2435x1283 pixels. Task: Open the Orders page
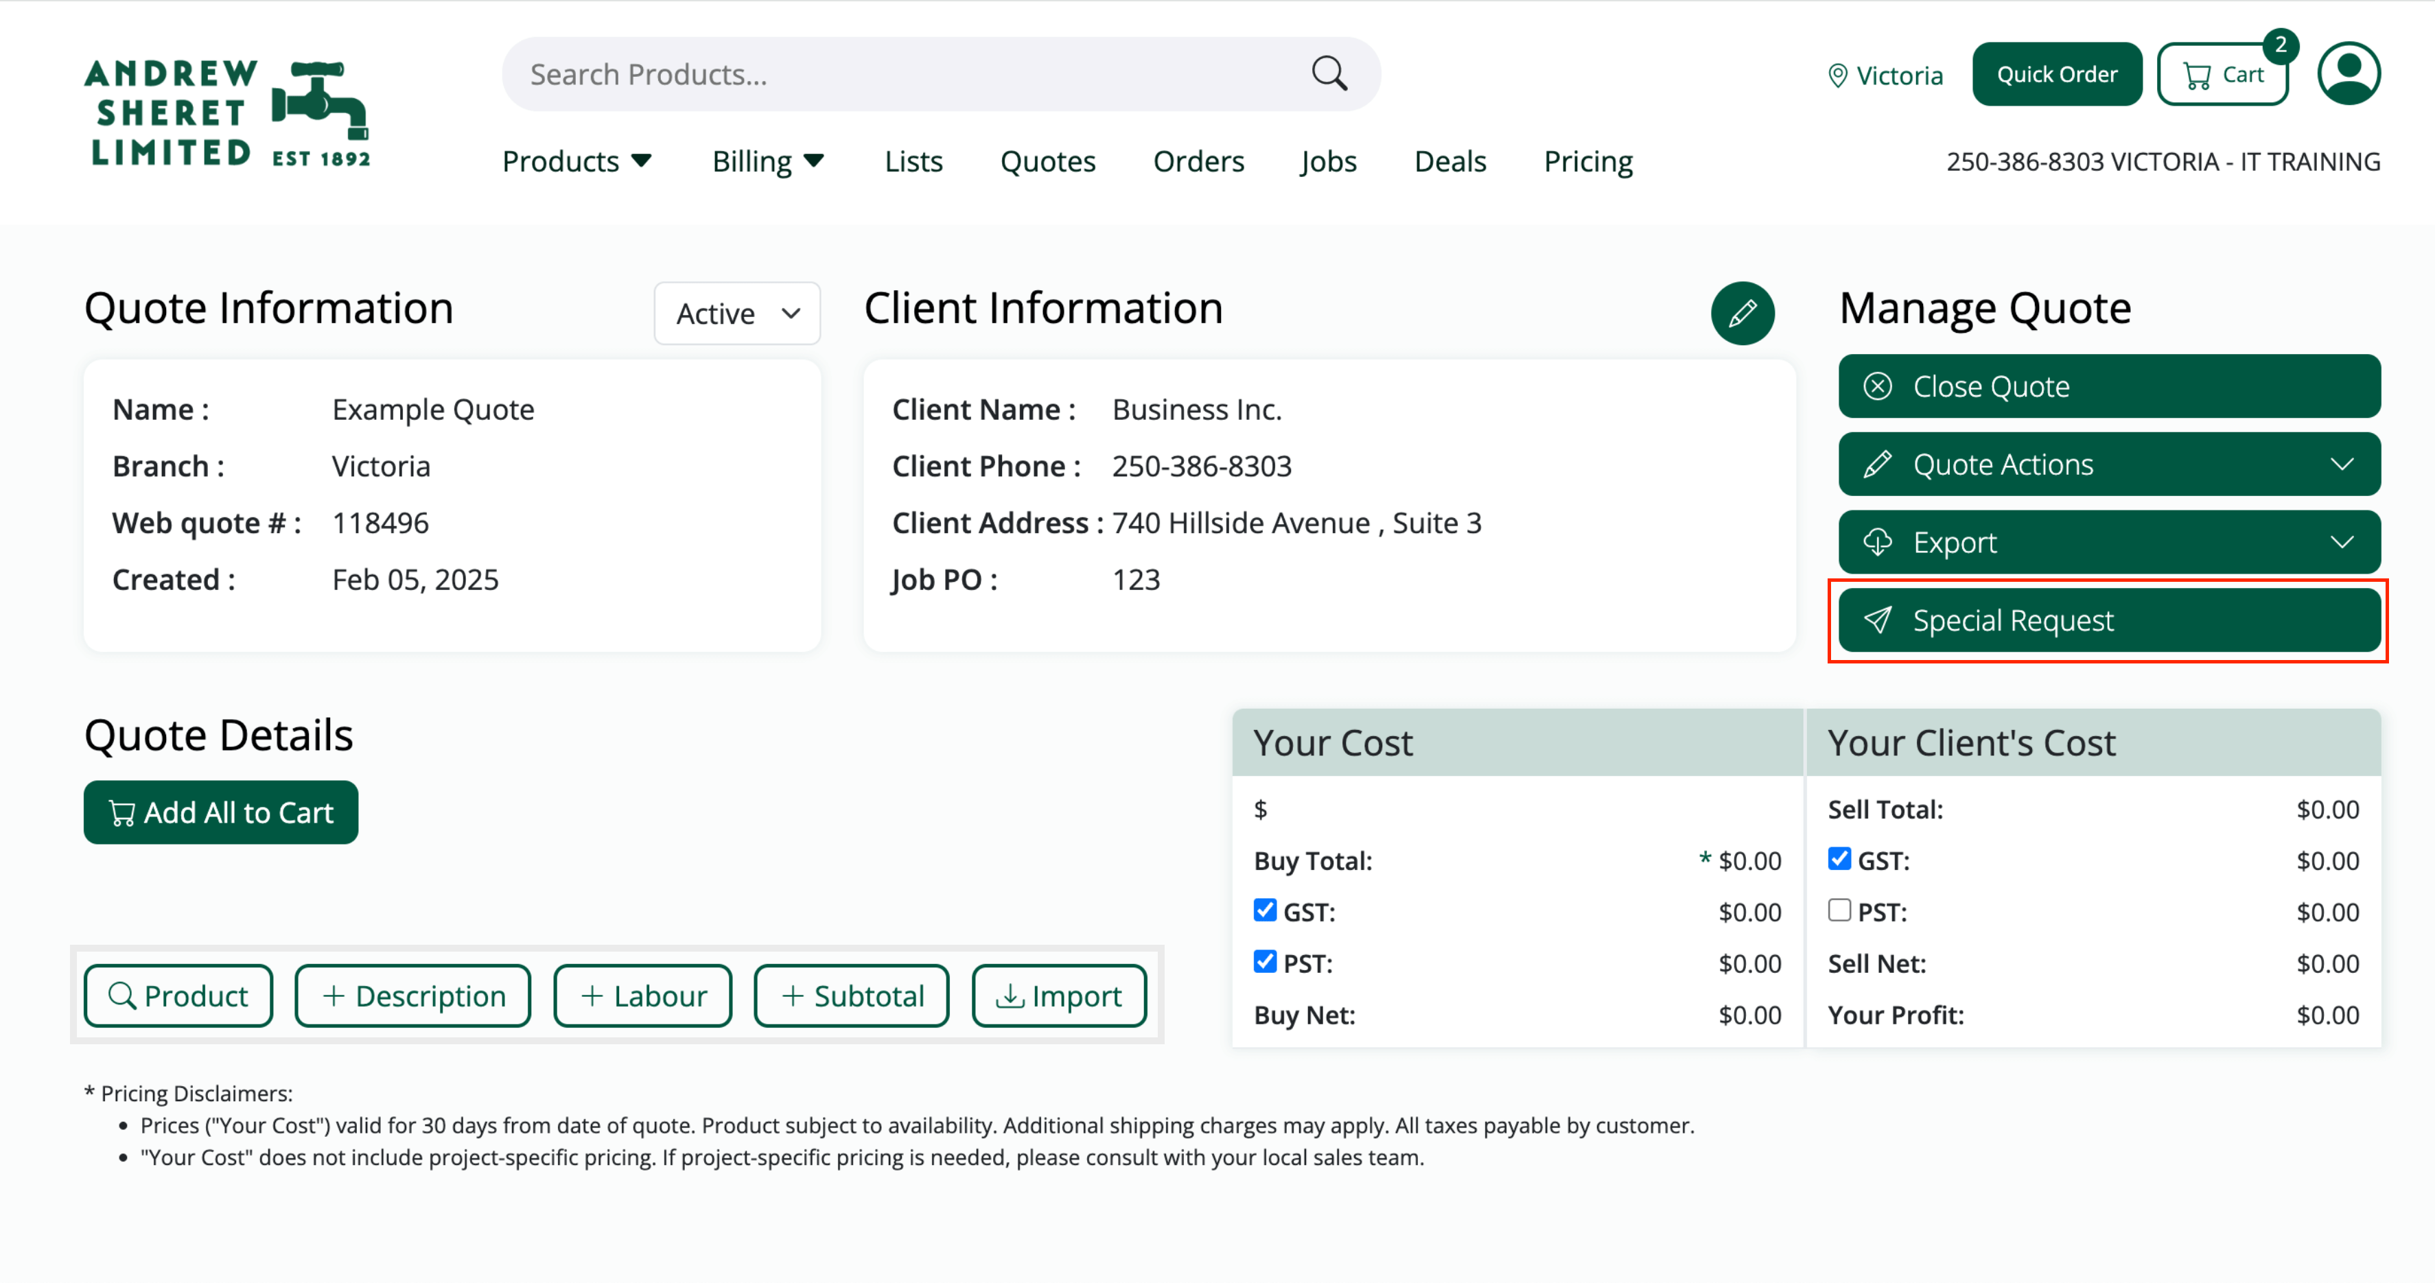tap(1198, 161)
